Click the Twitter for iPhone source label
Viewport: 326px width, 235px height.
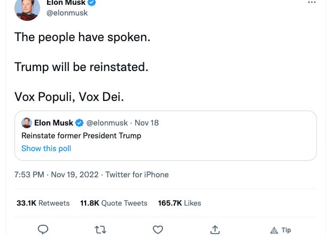coord(137,175)
